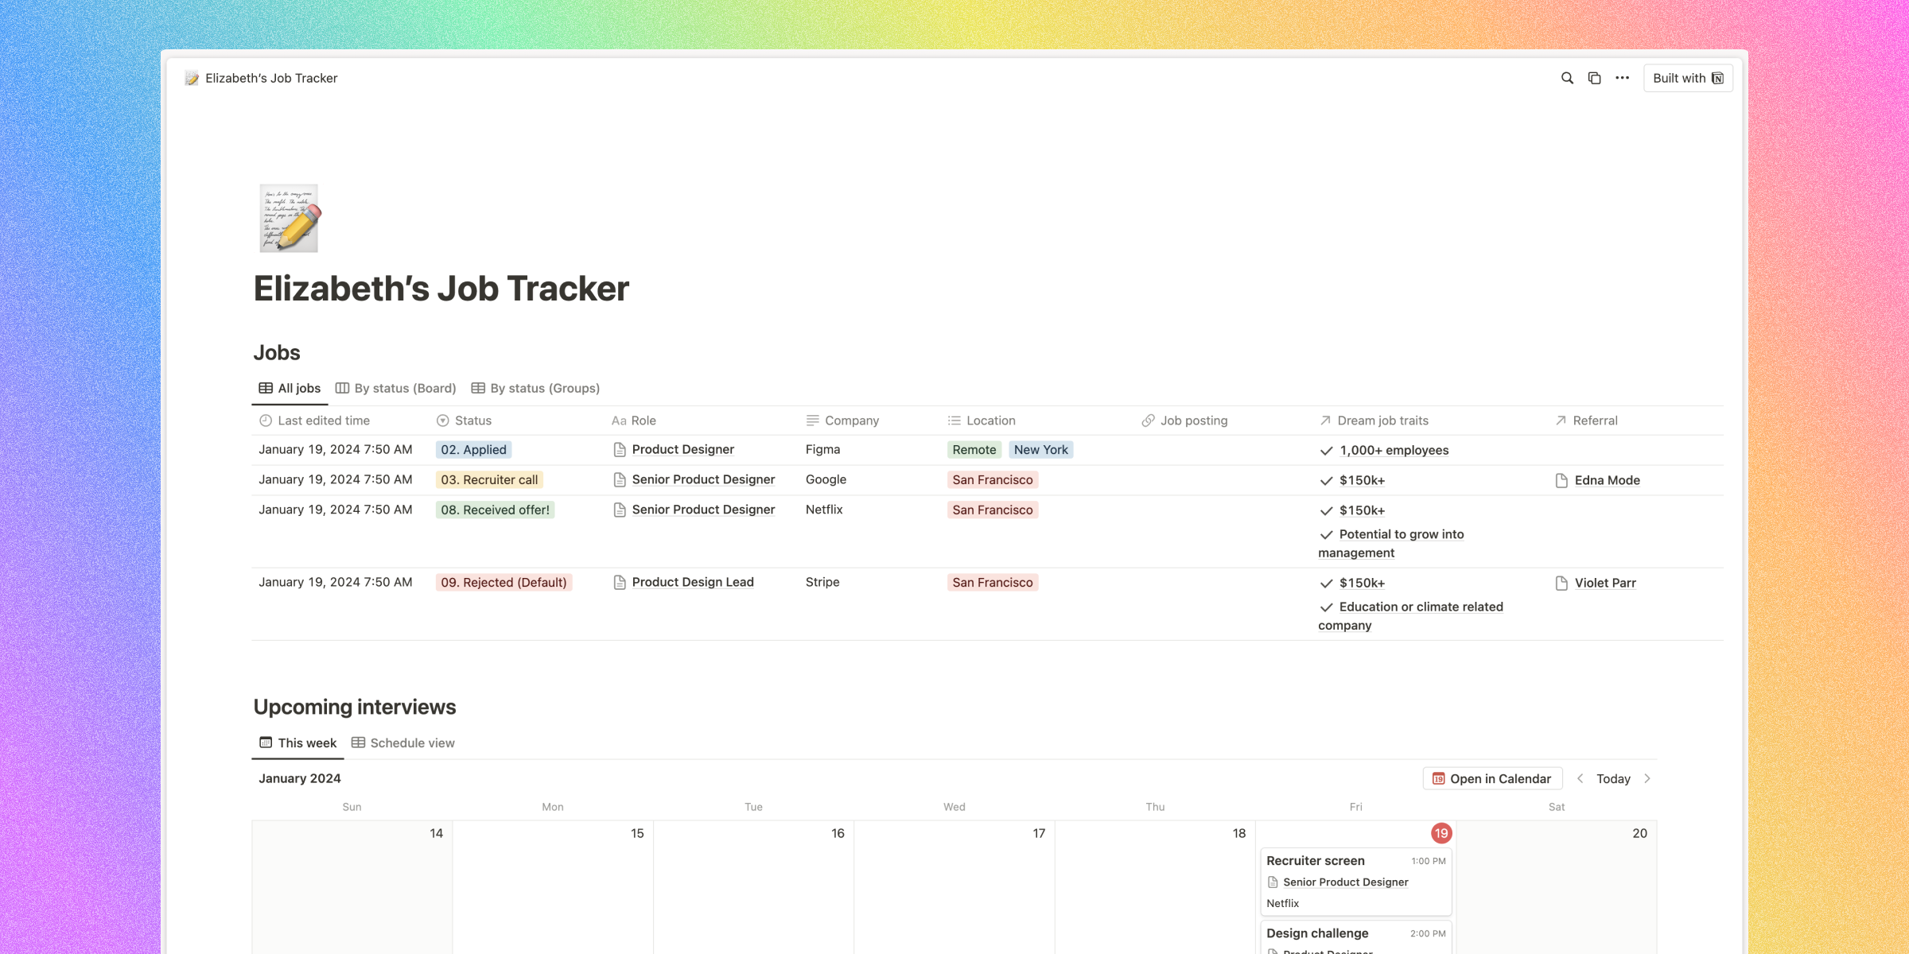Click the arrow icon on the Referral header

[x=1561, y=420]
